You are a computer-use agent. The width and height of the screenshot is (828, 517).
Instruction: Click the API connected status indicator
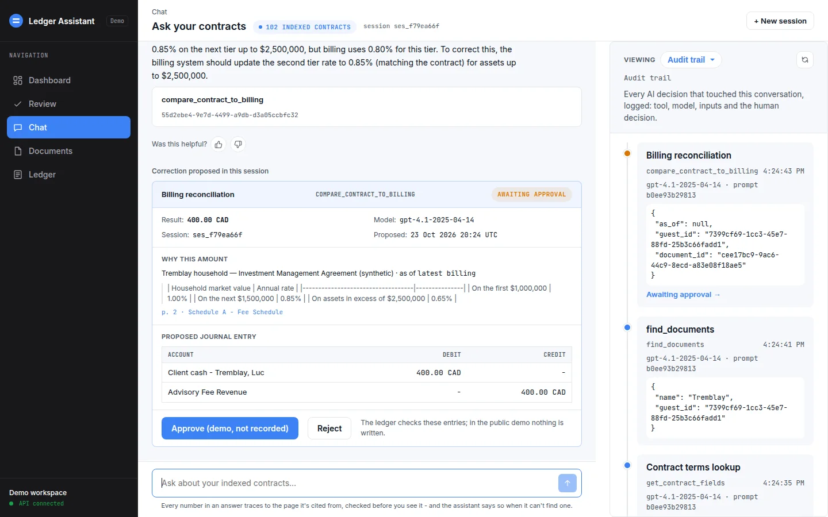click(37, 503)
